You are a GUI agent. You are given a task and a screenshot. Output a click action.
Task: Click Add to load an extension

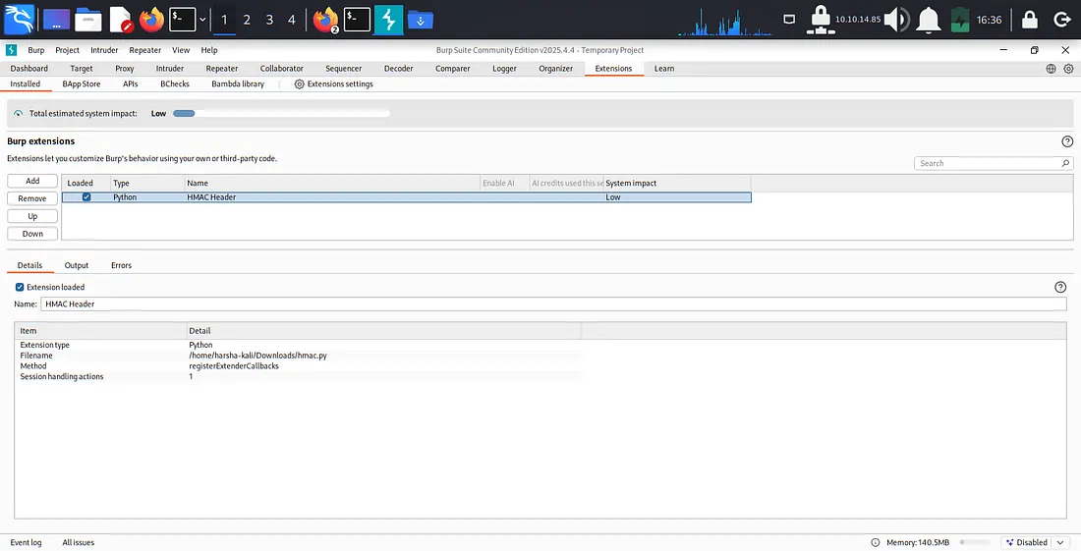pos(32,181)
